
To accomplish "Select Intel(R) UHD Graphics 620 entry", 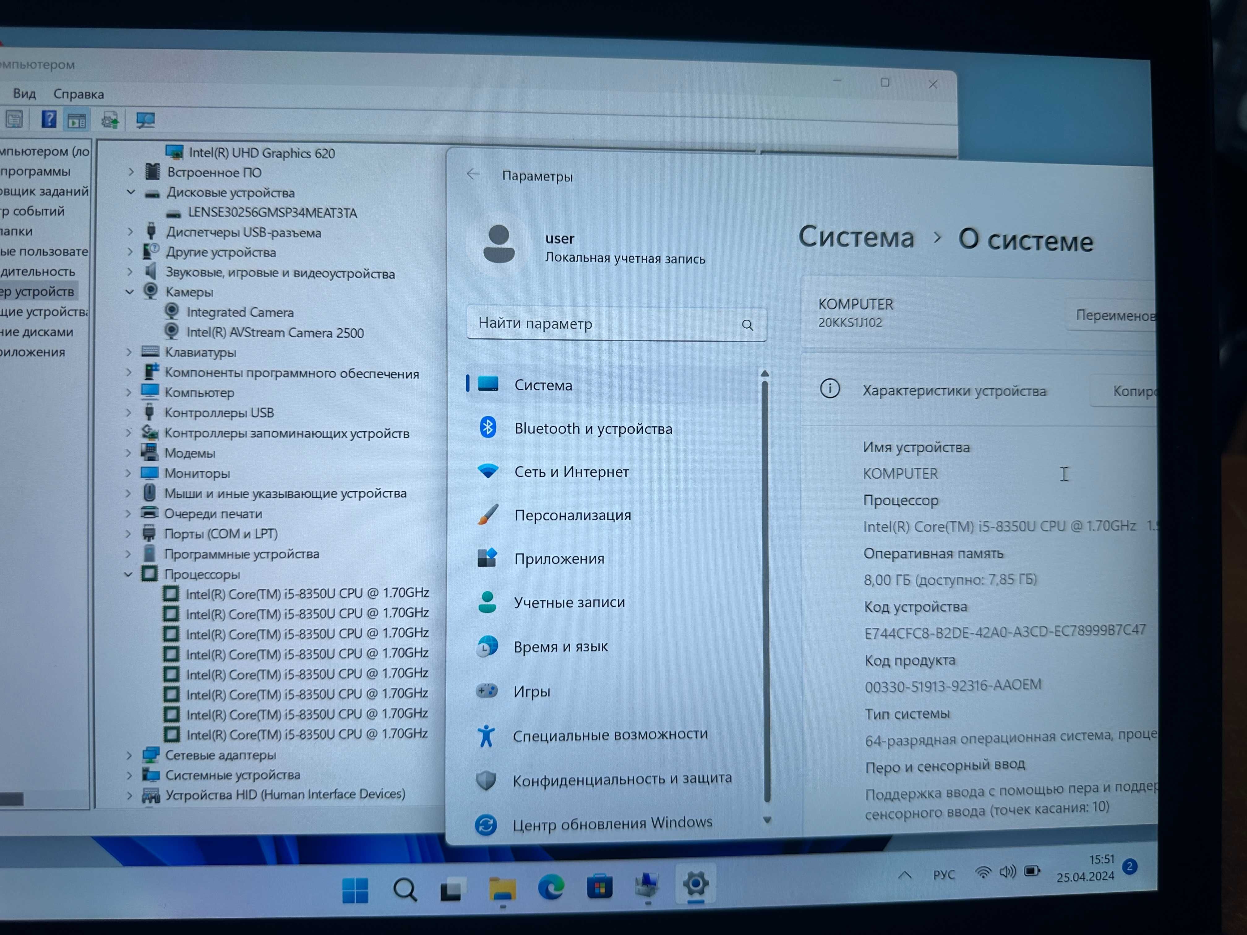I will [x=262, y=153].
